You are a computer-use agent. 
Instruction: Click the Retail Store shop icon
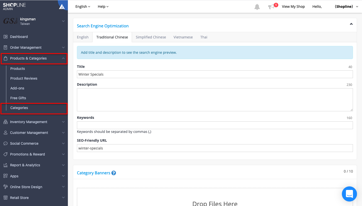click(6, 198)
